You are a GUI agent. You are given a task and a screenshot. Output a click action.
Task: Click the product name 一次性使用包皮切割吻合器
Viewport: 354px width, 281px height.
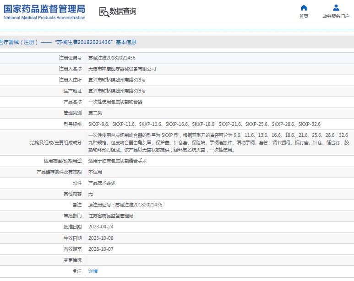[115, 102]
